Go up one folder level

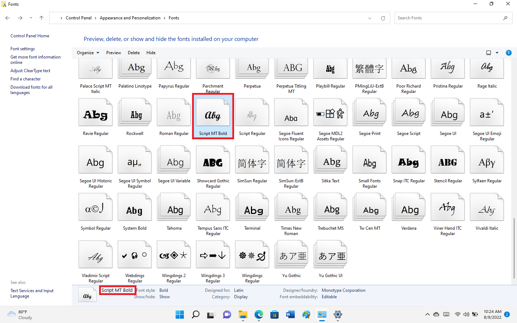(41, 18)
